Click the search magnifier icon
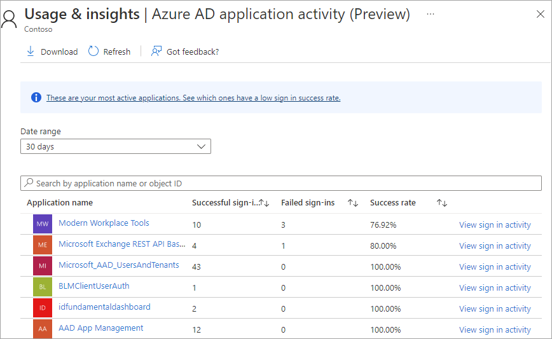 point(29,183)
